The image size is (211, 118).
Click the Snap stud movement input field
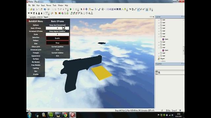[x=57, y=28]
